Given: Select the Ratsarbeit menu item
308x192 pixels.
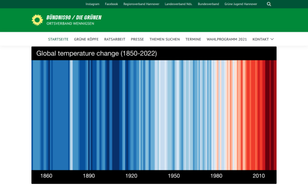Looking at the screenshot, I should [x=114, y=39].
